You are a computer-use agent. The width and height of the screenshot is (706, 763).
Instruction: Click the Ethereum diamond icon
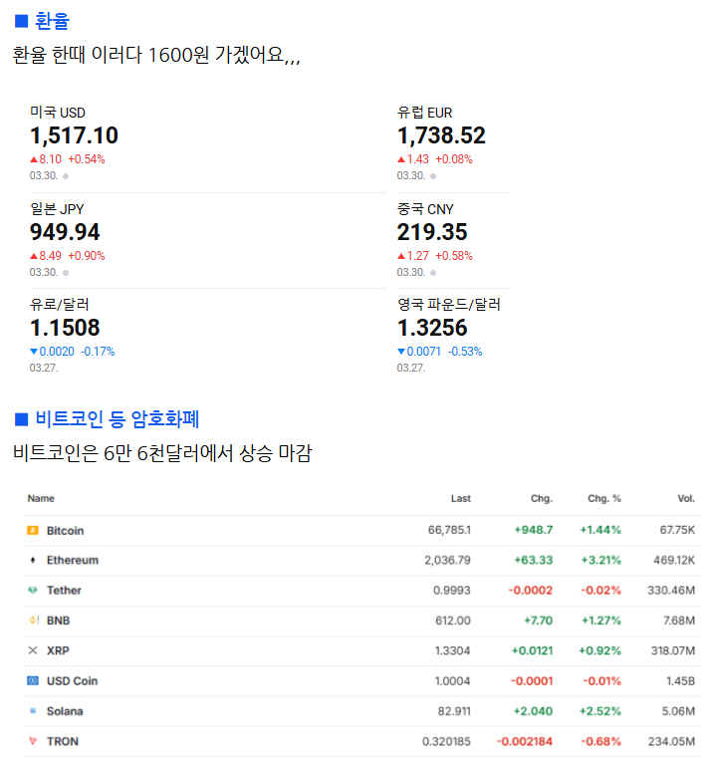coord(33,561)
